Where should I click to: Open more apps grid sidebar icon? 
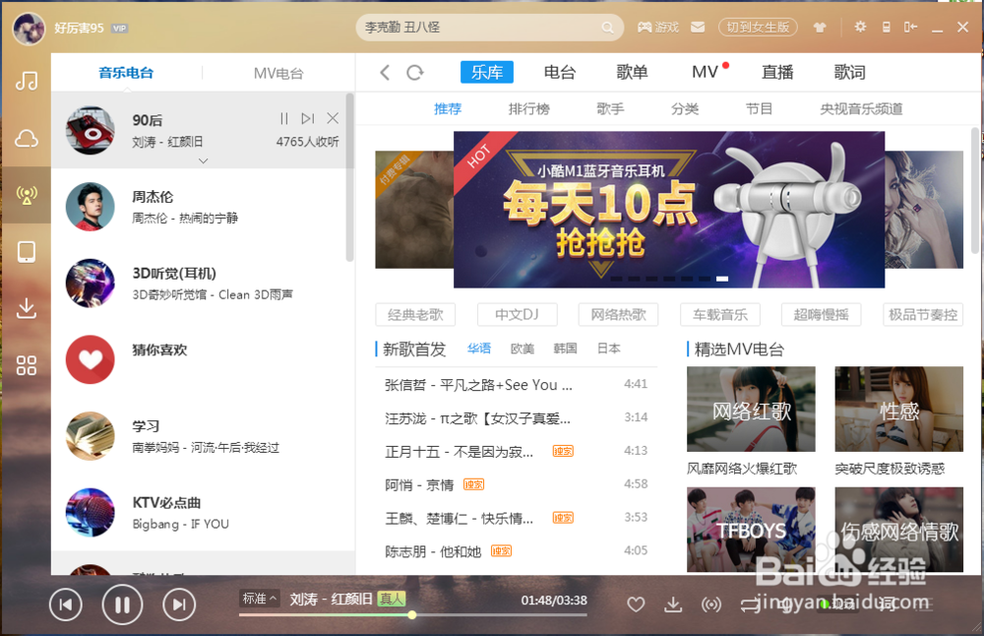(x=27, y=365)
